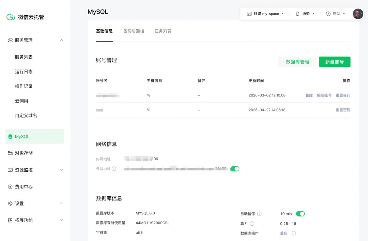
Task: Click the 更新时间 column header
Action: coord(256,80)
